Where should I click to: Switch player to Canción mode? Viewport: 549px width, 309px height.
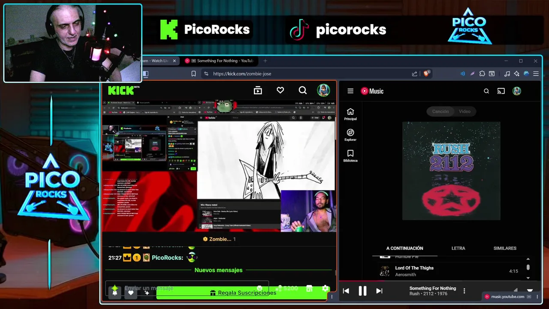[x=440, y=112]
